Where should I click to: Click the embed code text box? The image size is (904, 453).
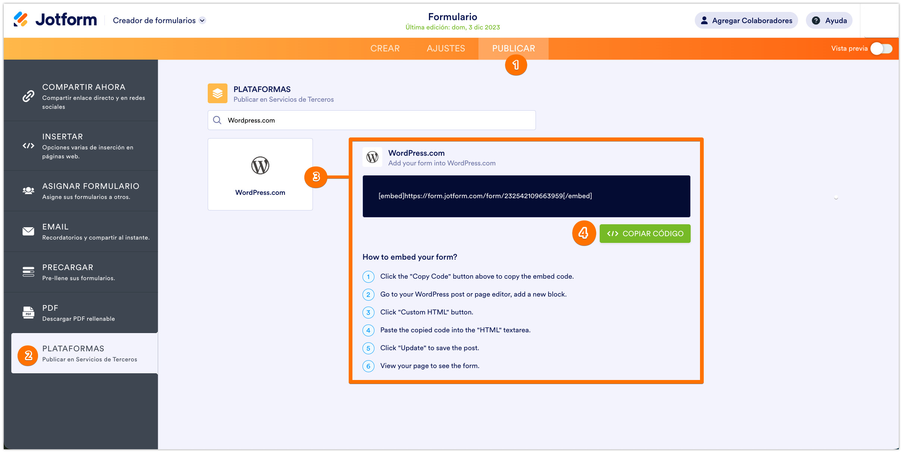526,196
